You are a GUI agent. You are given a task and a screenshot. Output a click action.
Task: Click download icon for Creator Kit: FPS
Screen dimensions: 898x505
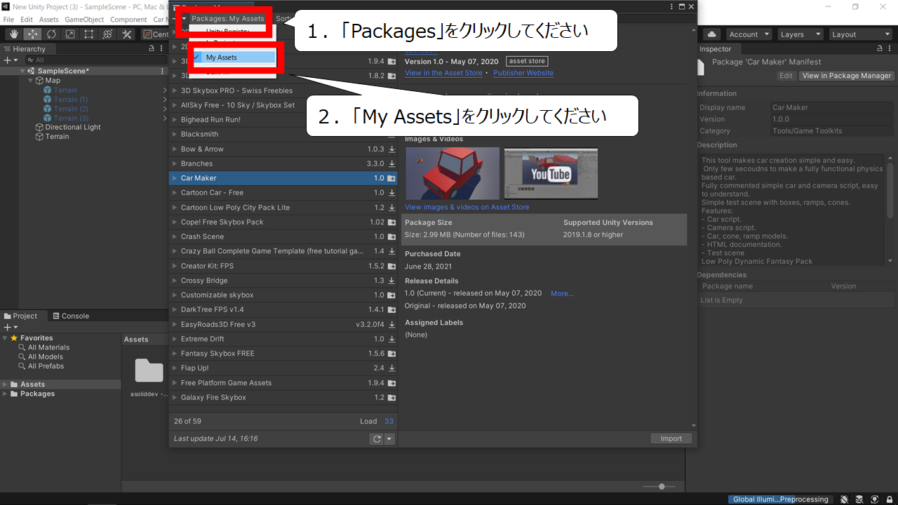(x=391, y=267)
